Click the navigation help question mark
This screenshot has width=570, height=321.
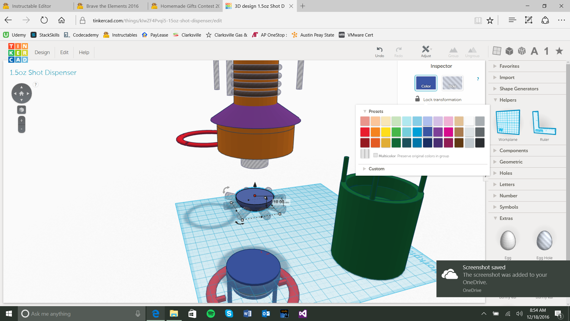click(36, 85)
